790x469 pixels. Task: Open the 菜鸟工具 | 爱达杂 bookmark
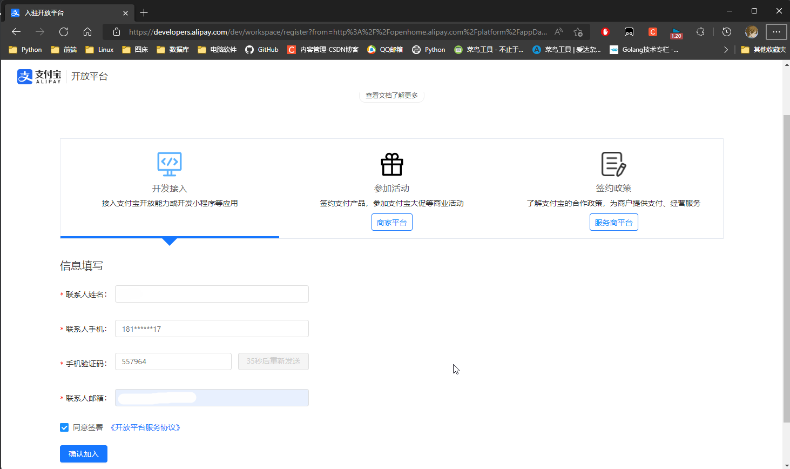pos(566,50)
